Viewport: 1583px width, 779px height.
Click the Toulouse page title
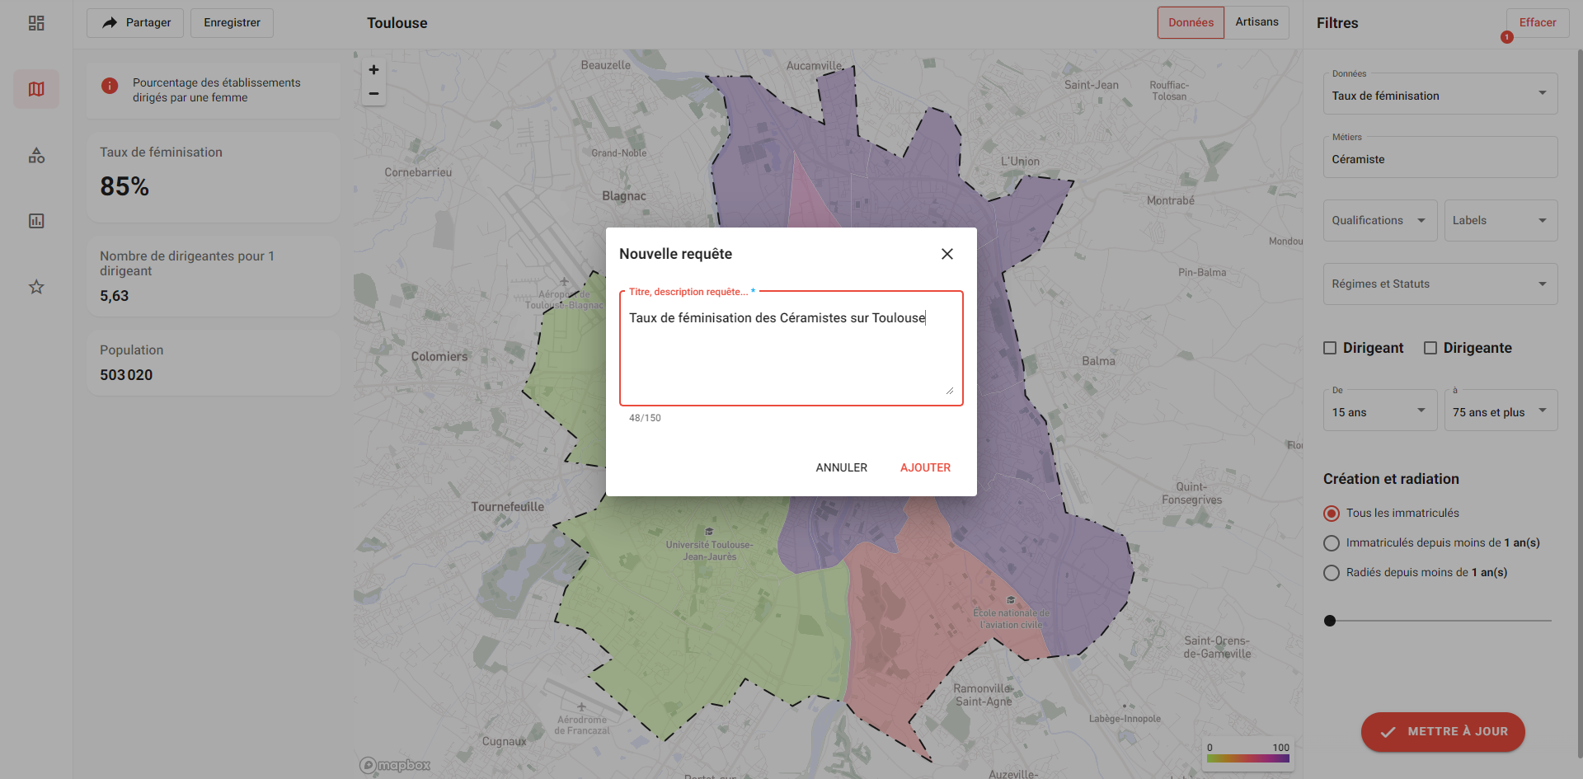coord(397,23)
